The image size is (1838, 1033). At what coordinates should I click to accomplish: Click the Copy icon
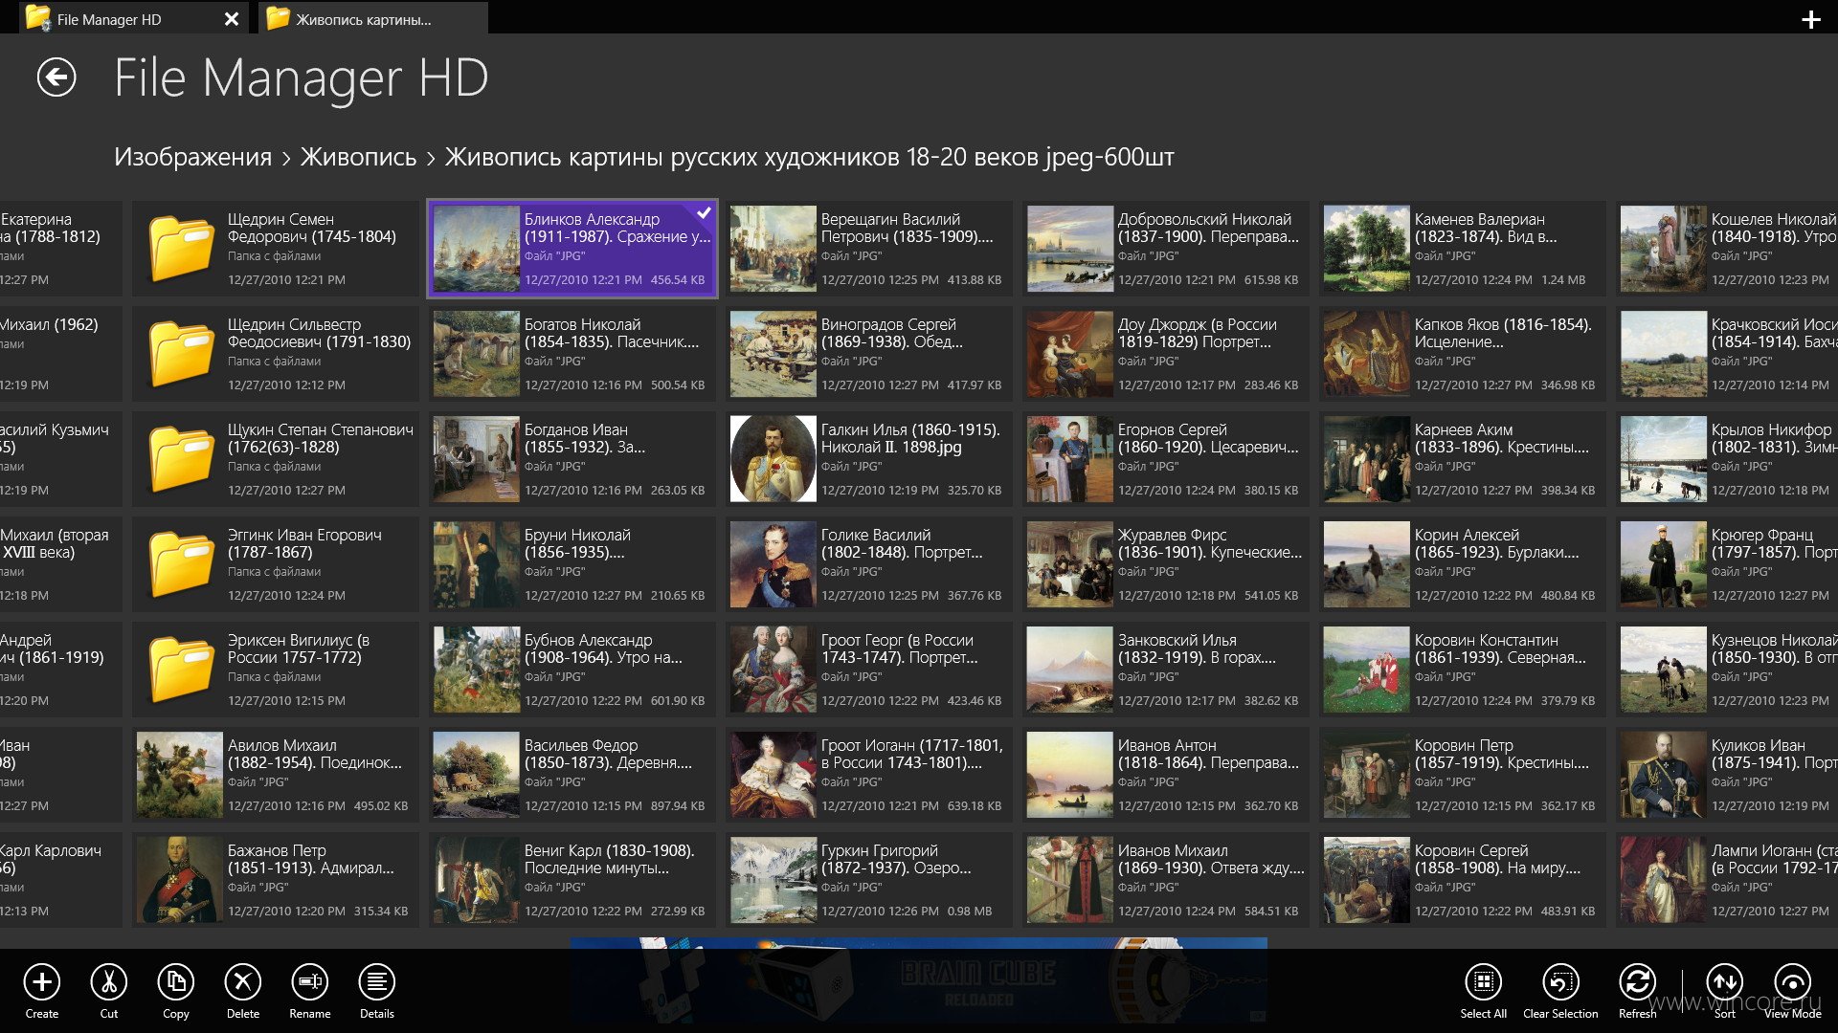pos(176,982)
